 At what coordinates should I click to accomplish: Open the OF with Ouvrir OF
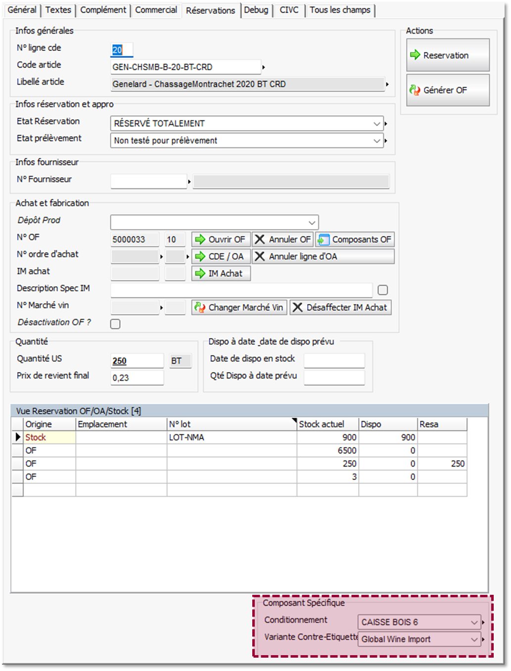pyautogui.click(x=221, y=240)
